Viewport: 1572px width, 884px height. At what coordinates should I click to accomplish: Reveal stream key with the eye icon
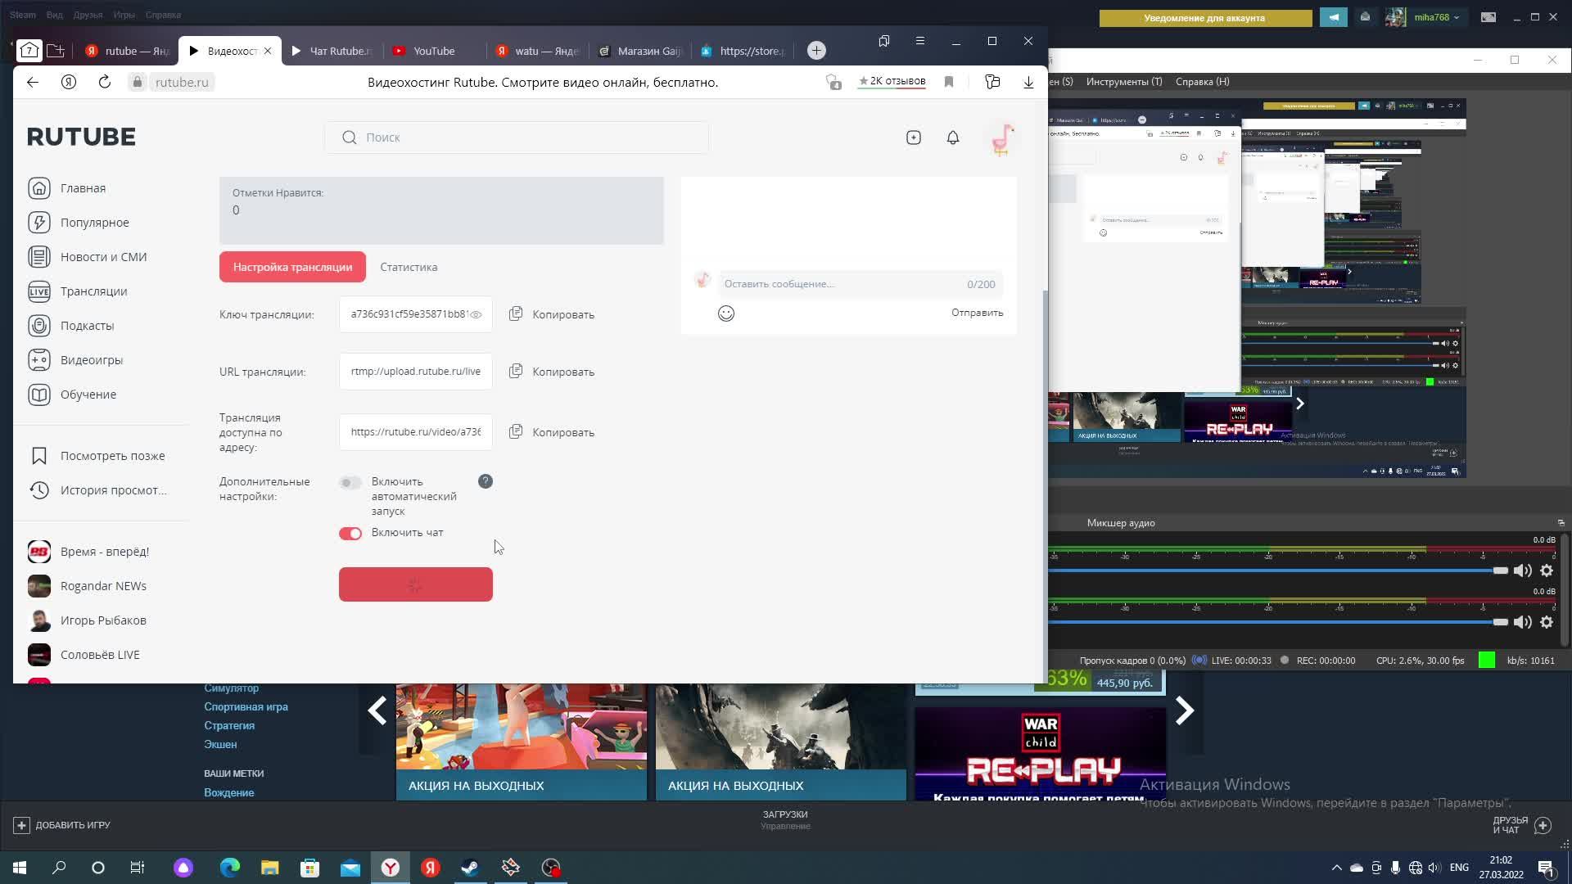coord(476,314)
